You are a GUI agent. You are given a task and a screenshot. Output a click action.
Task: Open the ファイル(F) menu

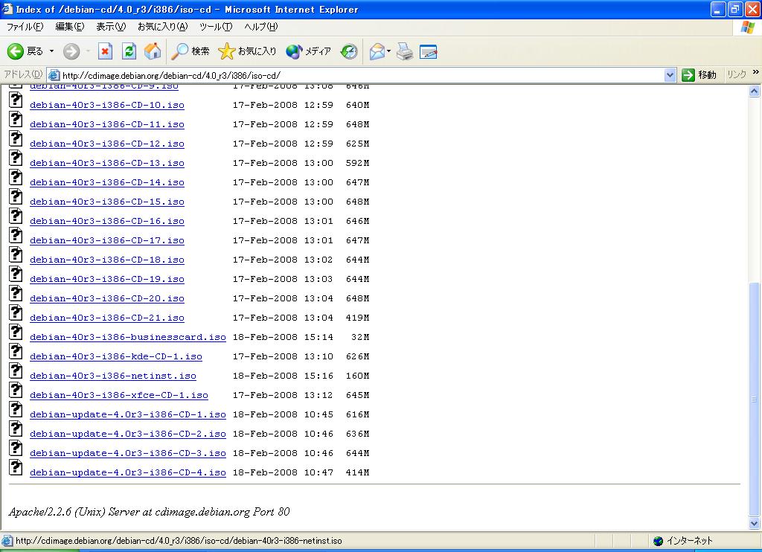coord(25,27)
